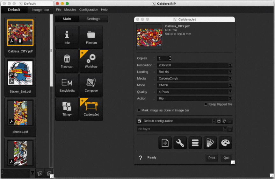Expand the Quality dropdown set to 4 Pass
This screenshot has width=275, height=179.
230,92
